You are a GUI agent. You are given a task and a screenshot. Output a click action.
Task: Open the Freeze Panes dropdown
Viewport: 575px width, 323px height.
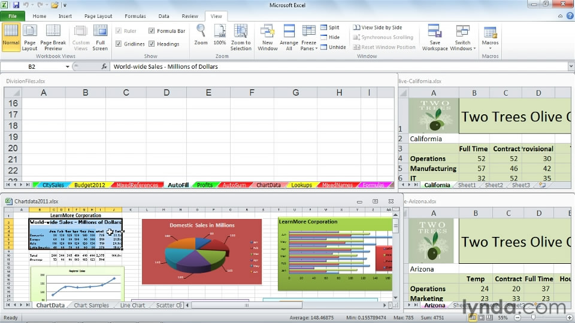(x=309, y=37)
